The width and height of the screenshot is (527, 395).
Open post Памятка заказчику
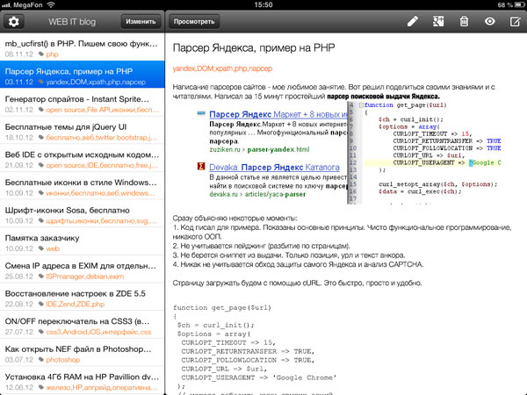pyautogui.click(x=83, y=241)
